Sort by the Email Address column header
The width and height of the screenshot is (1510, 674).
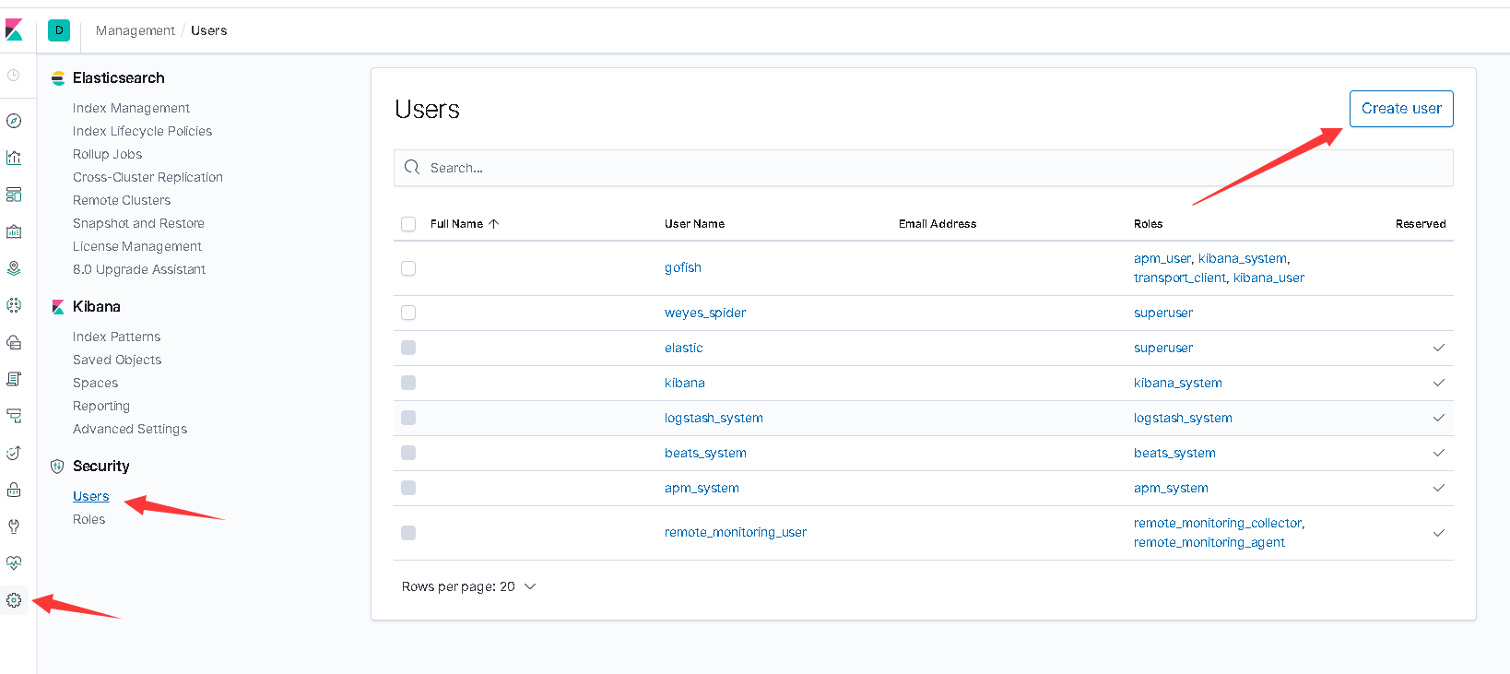coord(938,224)
